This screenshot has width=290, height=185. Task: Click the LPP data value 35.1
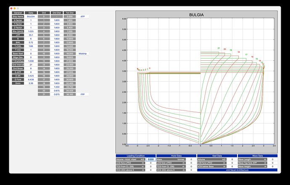(31, 35)
